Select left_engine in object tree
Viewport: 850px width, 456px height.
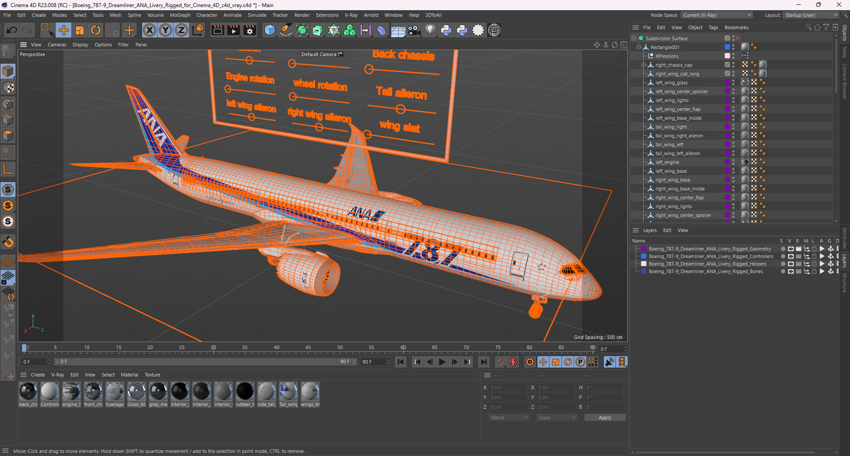[x=667, y=162]
